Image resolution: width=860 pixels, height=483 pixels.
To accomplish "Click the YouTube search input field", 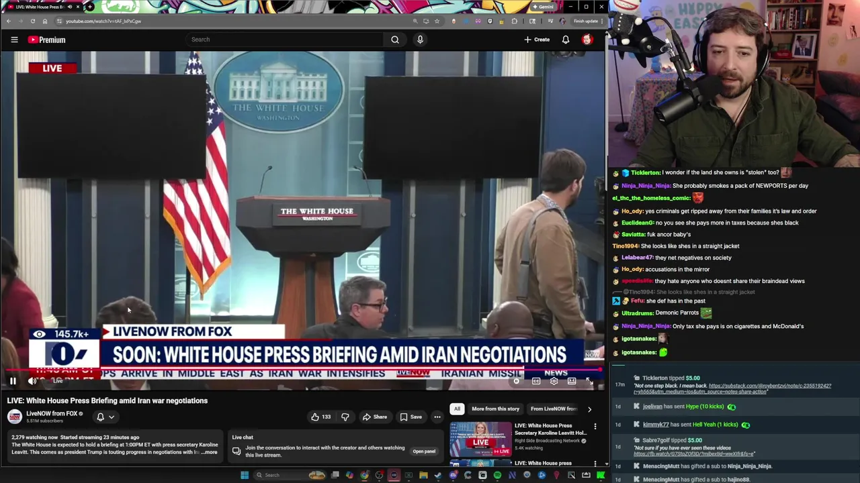I will pyautogui.click(x=286, y=40).
